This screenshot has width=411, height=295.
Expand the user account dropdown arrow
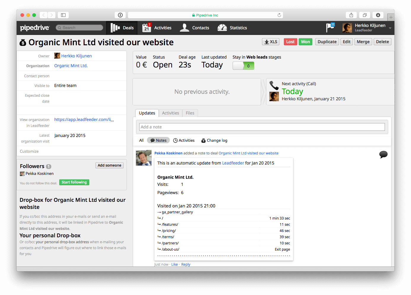390,28
